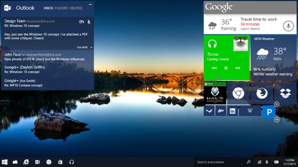Open the MSN Weather tile

(273, 58)
